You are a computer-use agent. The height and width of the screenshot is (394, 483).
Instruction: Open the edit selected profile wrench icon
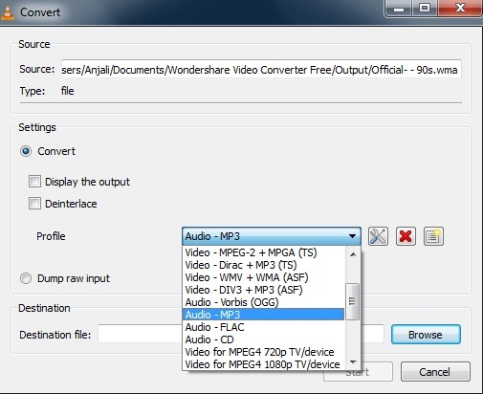(378, 236)
